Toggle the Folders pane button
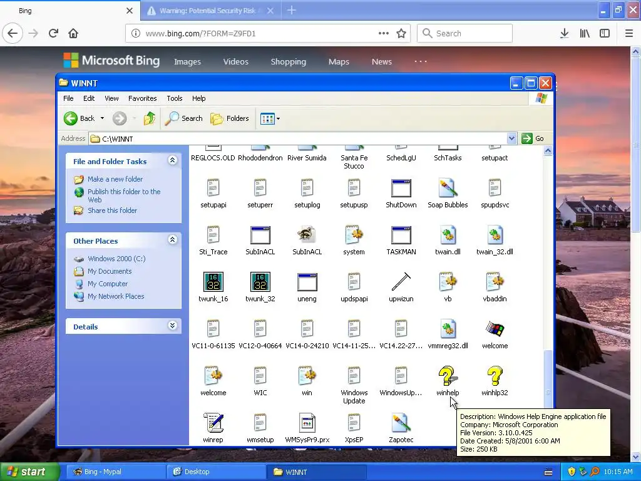641x481 pixels. 230,118
